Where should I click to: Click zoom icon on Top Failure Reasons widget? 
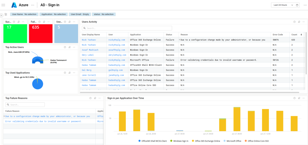click(x=95, y=98)
